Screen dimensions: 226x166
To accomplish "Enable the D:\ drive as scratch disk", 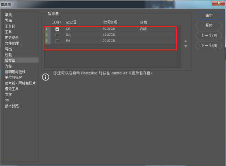I will point(57,35).
